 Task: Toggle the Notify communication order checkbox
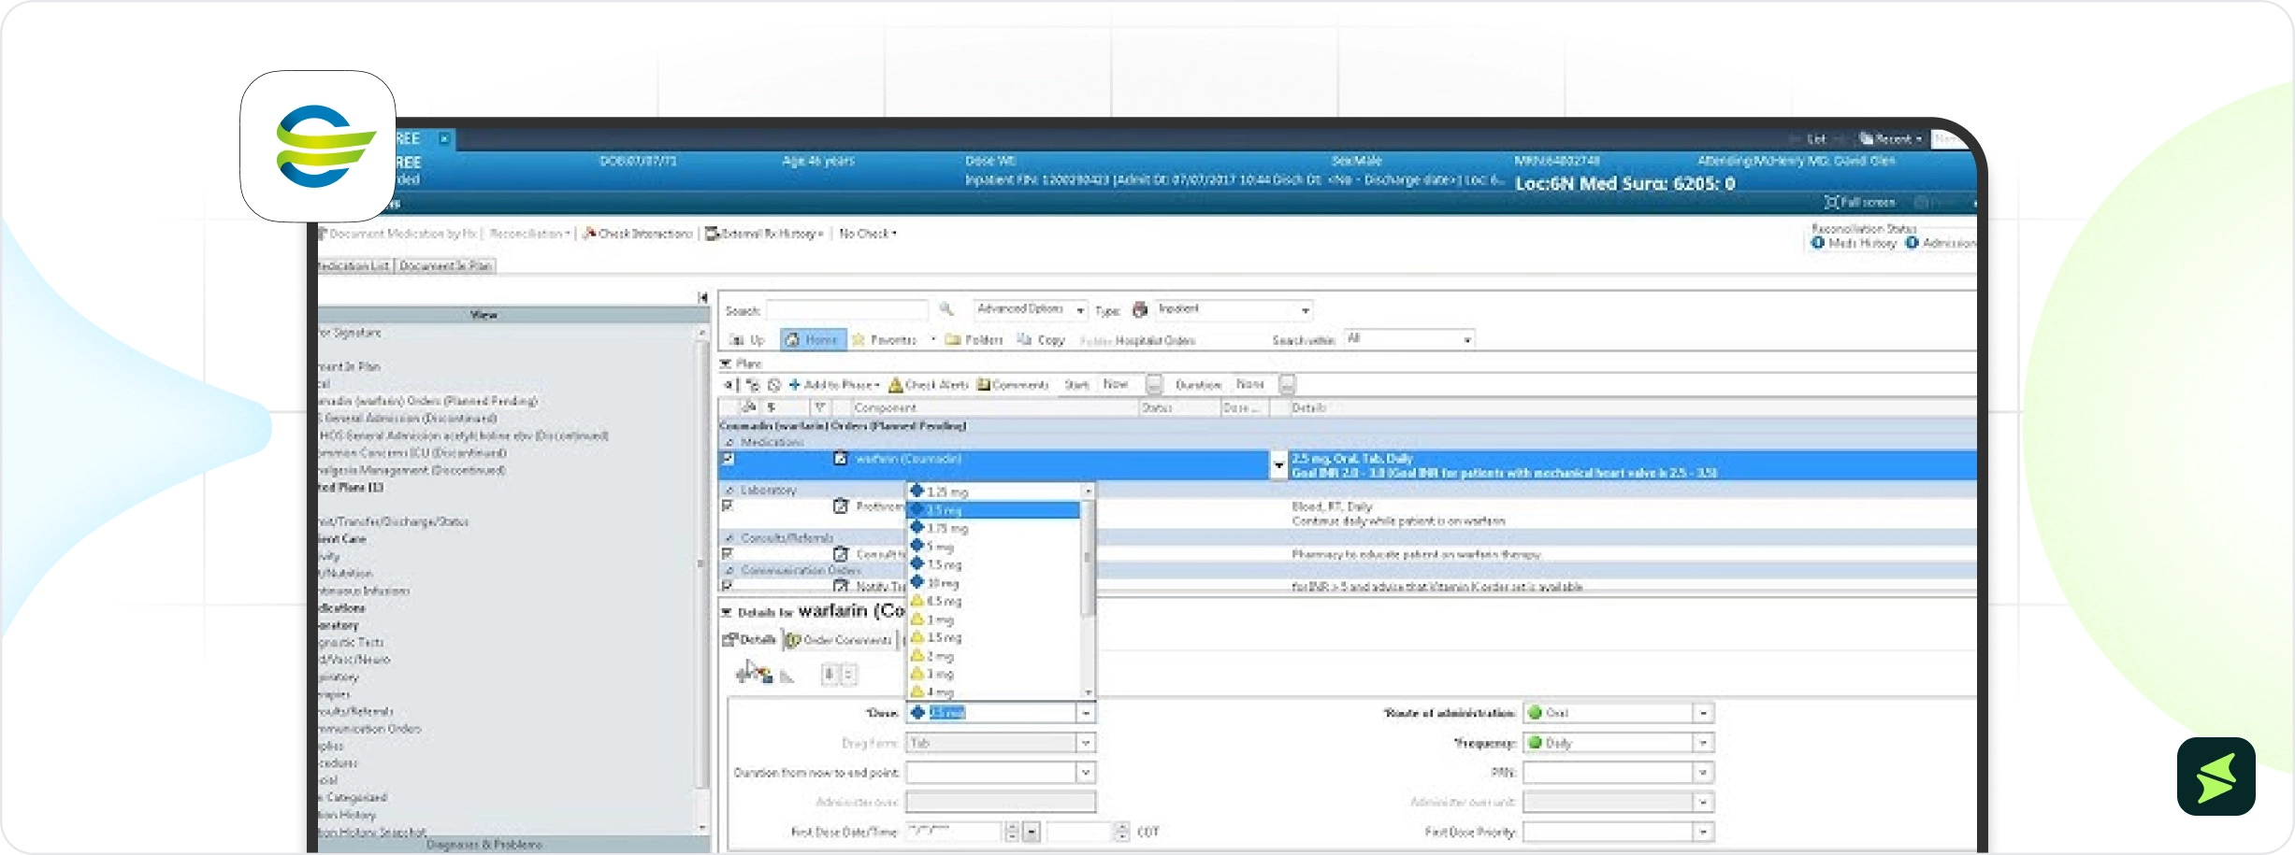(x=728, y=586)
